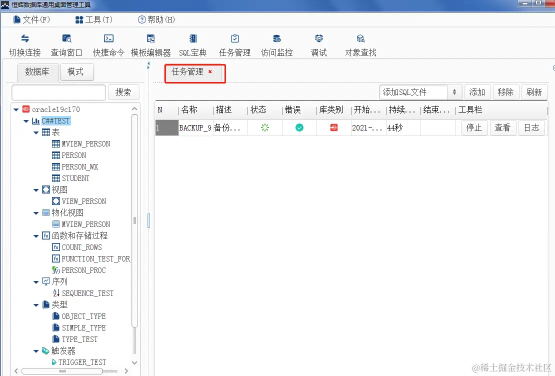
Task: Open the 文件(F) menu
Action: click(31, 19)
